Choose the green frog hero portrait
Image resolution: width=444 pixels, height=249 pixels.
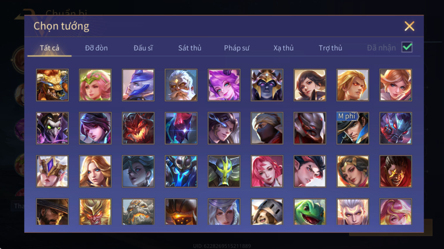point(310,212)
